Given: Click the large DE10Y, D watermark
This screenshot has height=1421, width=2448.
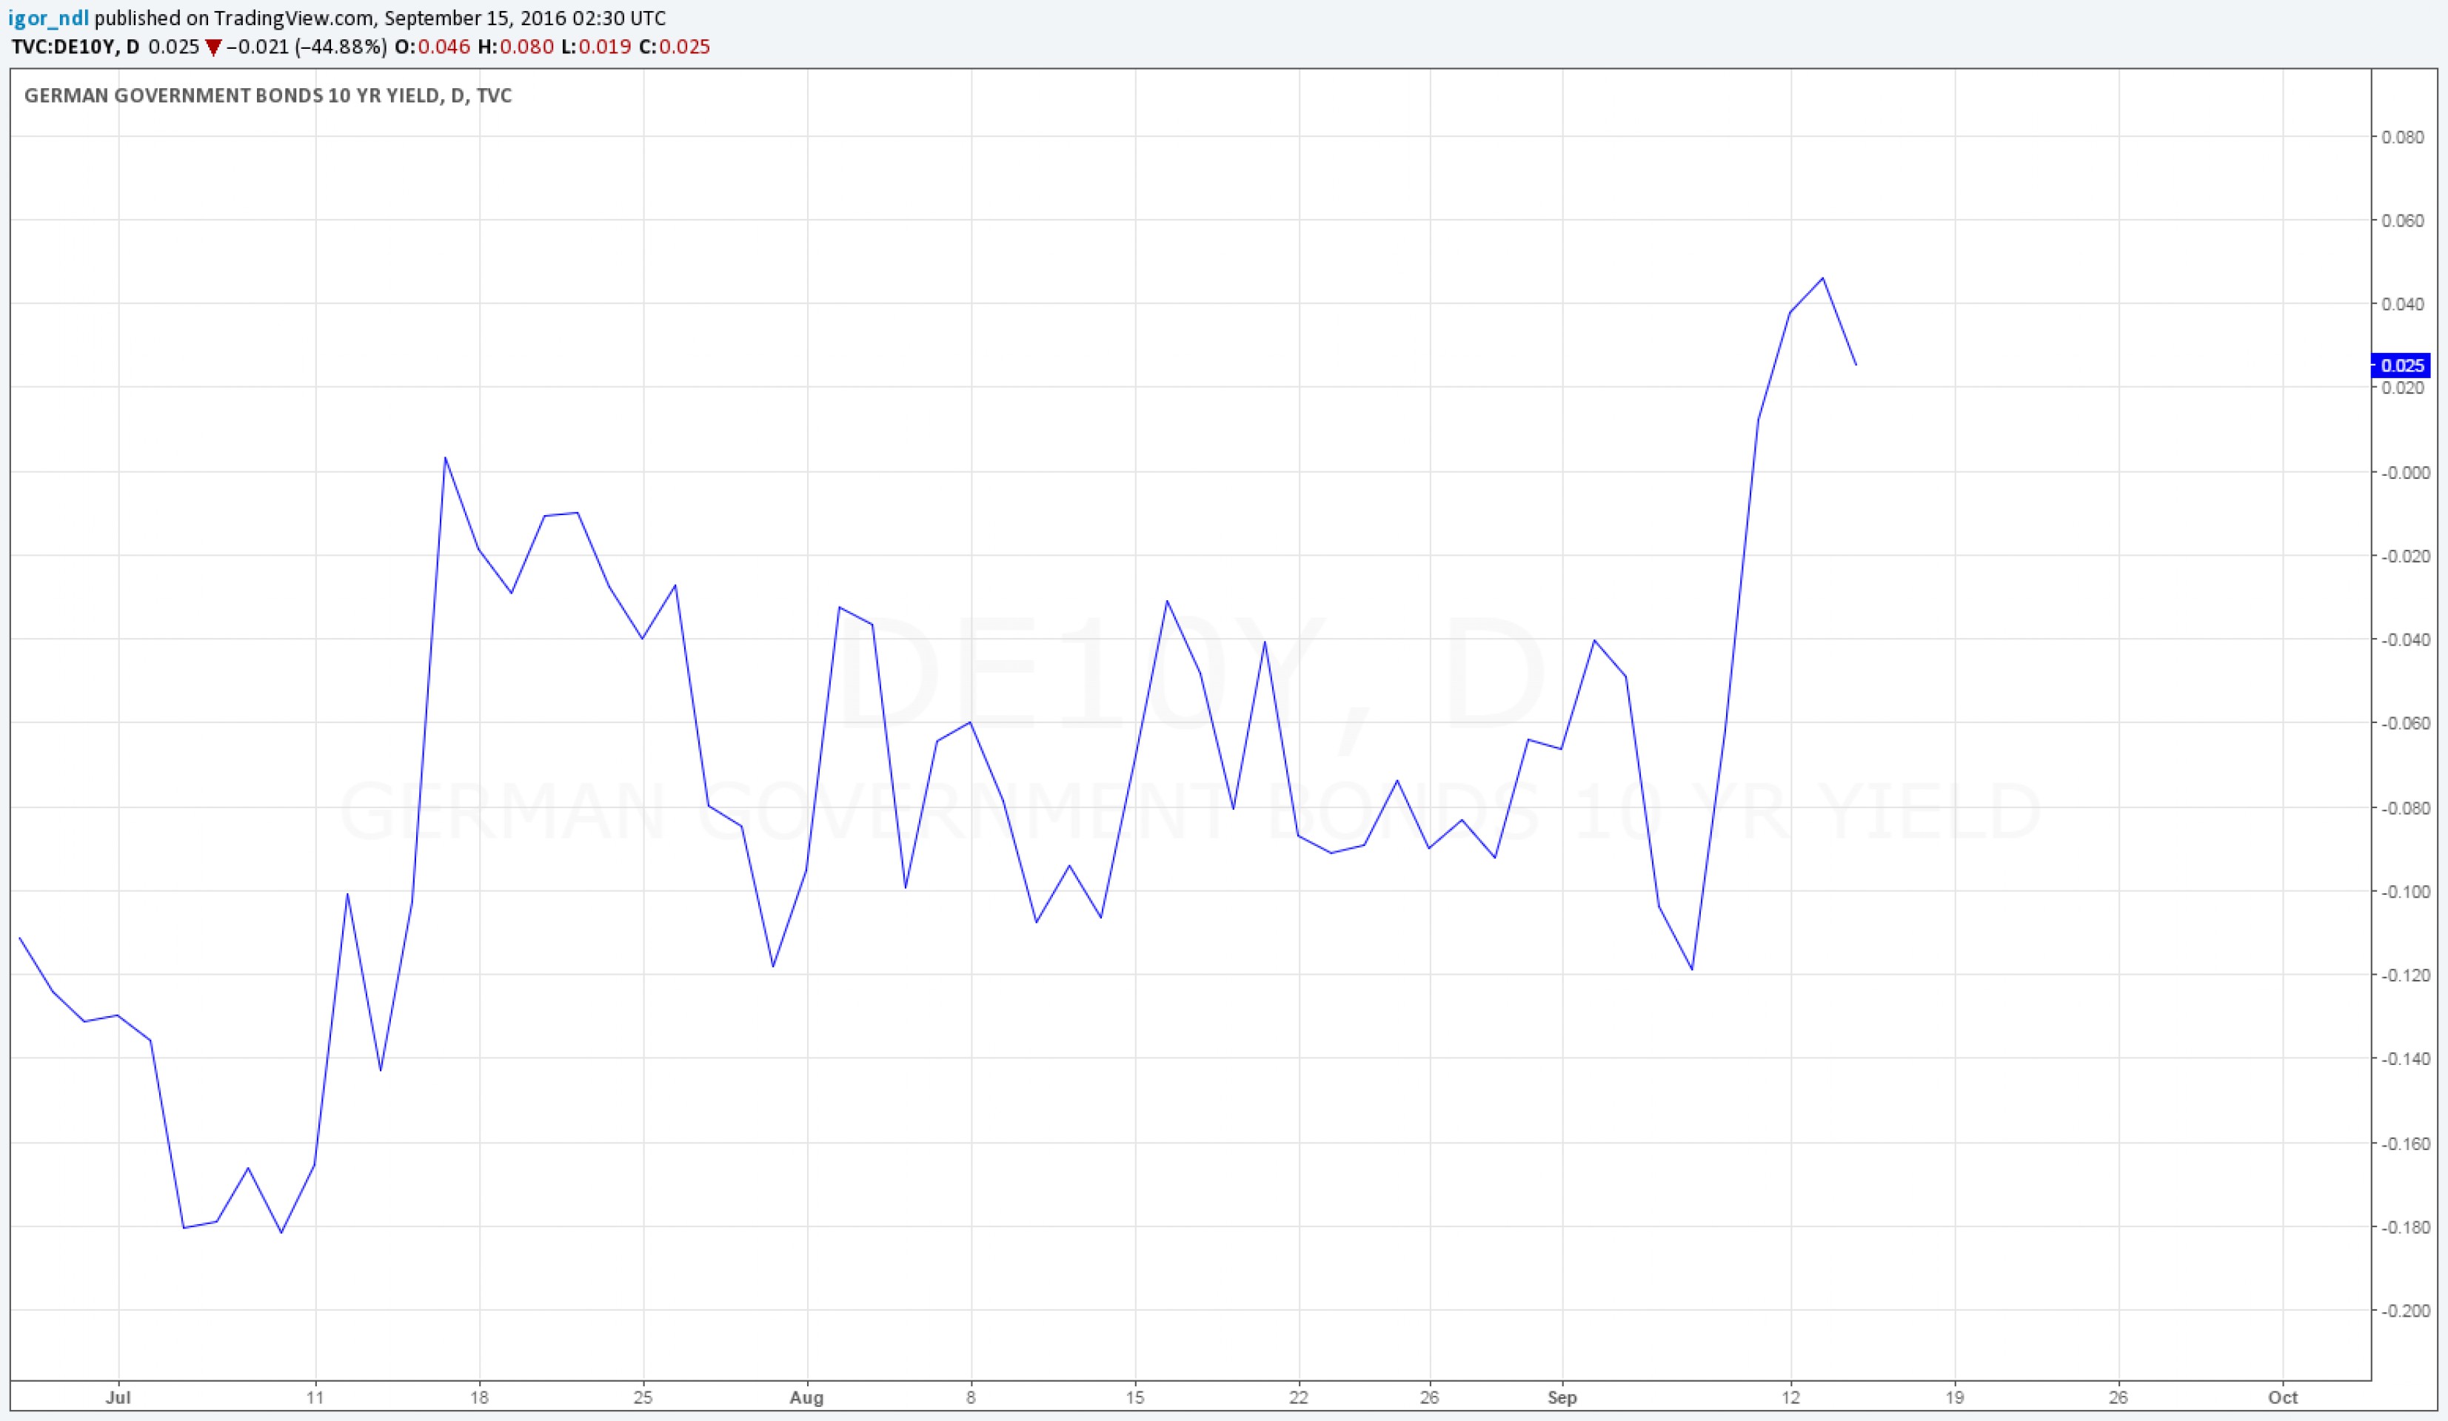Looking at the screenshot, I should (1190, 674).
